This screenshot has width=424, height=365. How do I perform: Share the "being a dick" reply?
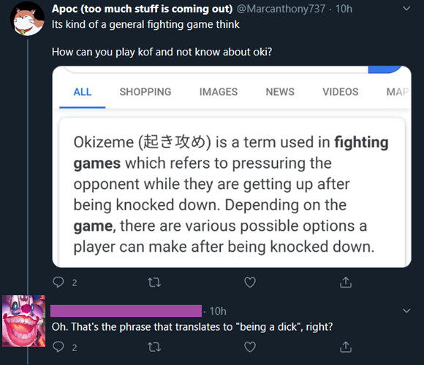click(x=346, y=347)
